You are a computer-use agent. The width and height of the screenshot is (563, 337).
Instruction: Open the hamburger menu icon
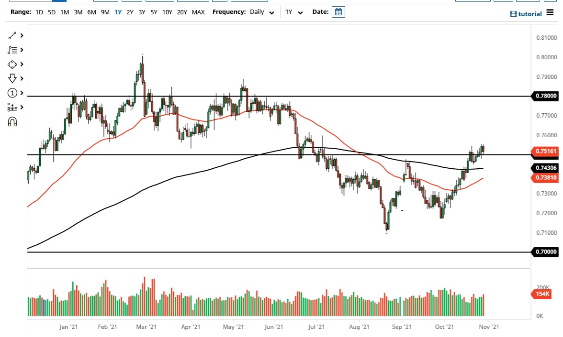click(550, 12)
